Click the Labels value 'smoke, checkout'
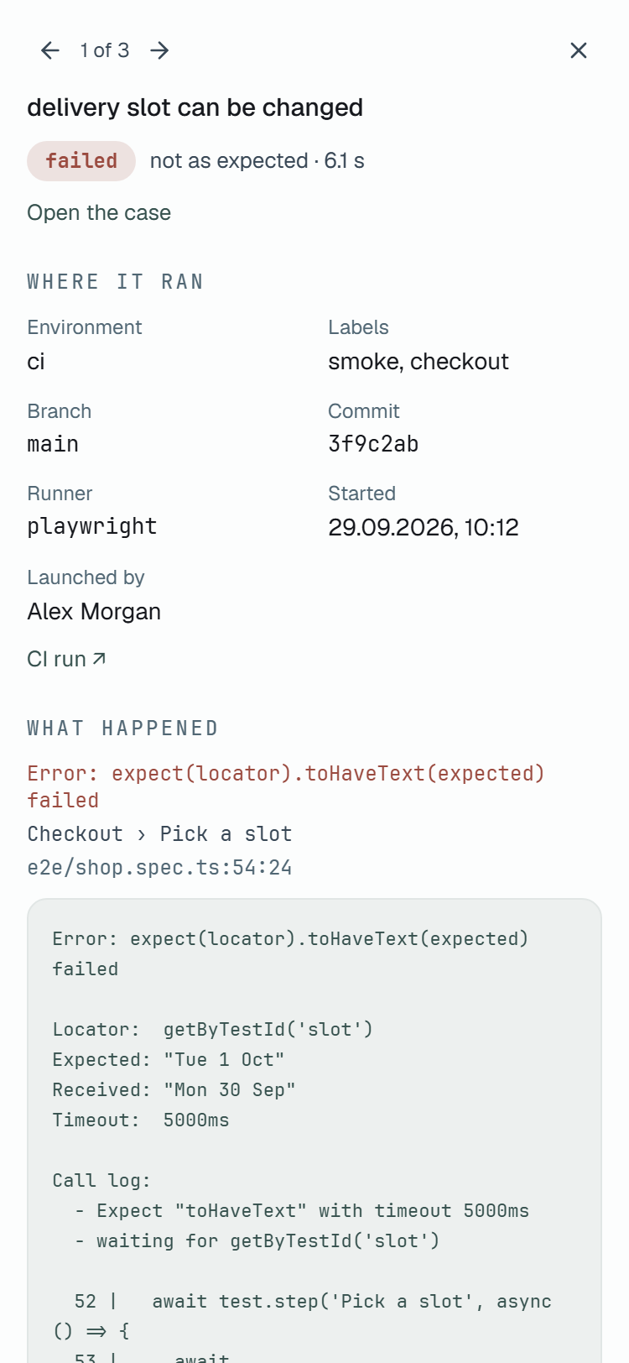 [418, 362]
